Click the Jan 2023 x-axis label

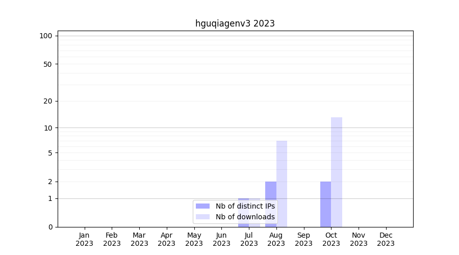tap(84, 239)
